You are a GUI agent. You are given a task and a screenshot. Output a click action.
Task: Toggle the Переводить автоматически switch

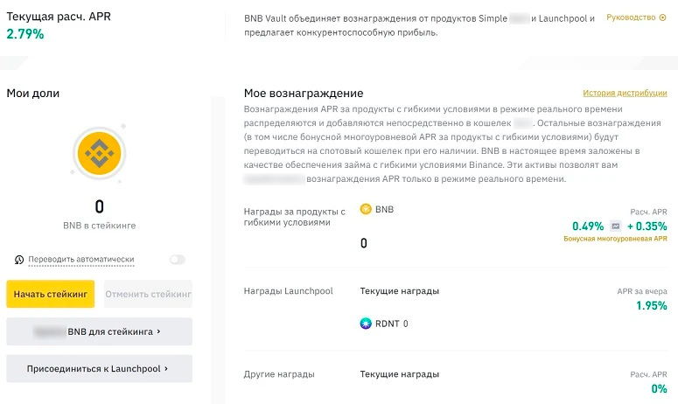point(178,260)
